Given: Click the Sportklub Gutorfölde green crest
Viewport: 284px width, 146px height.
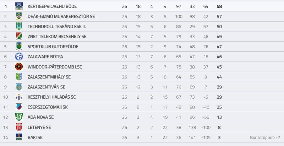Looking at the screenshot, I should tap(19, 47).
